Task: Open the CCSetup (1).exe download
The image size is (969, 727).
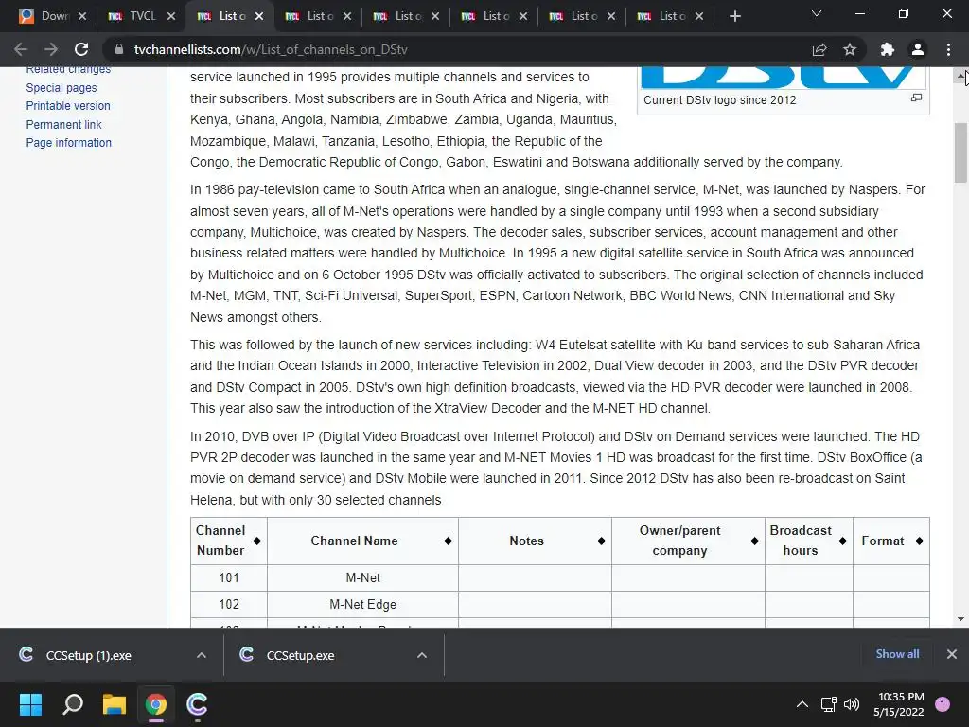Action: point(88,655)
